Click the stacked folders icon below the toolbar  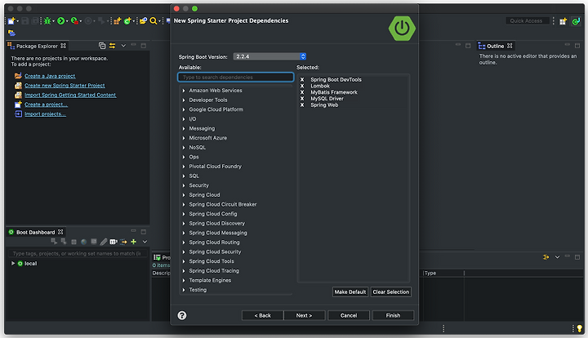pos(11,33)
